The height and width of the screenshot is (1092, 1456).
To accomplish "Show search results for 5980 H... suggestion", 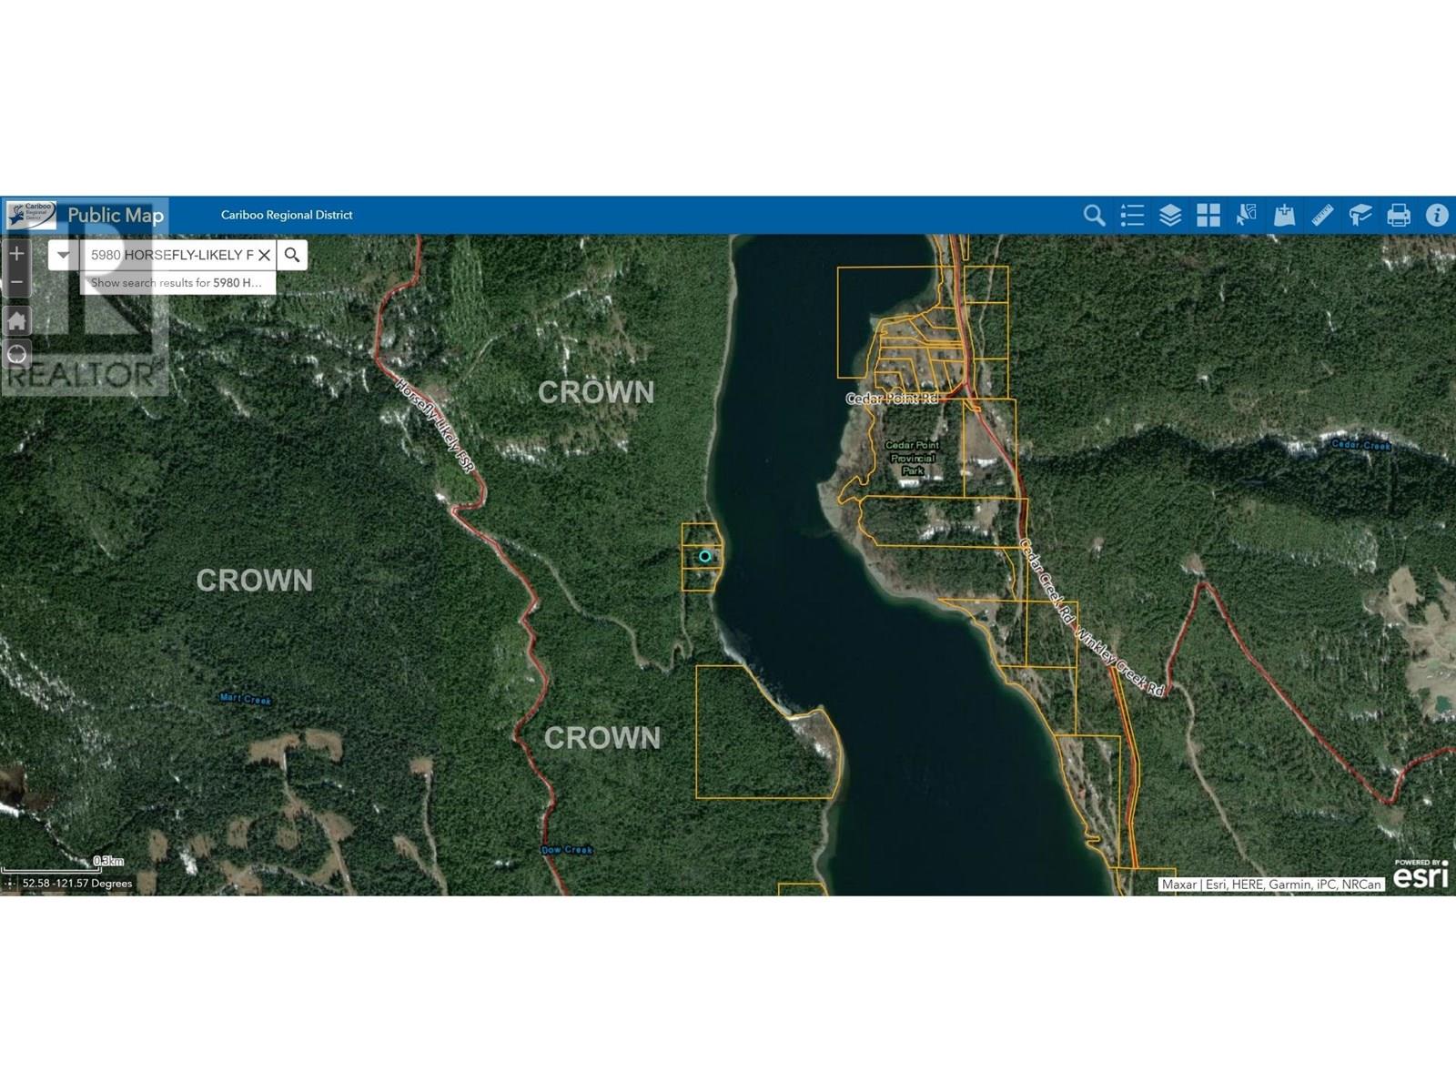I will pos(177,283).
